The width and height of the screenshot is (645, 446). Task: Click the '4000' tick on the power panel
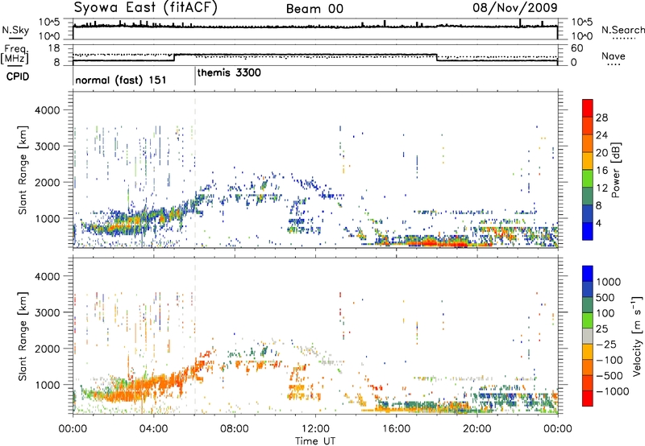(x=47, y=110)
